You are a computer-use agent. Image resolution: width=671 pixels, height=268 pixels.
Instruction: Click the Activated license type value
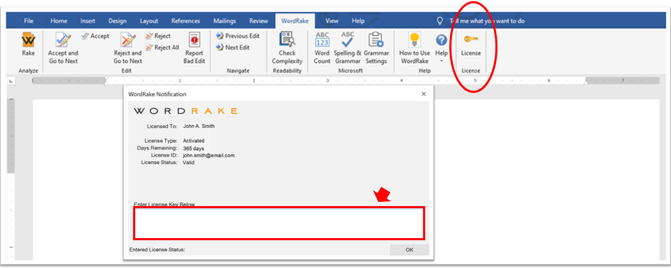[x=194, y=141]
